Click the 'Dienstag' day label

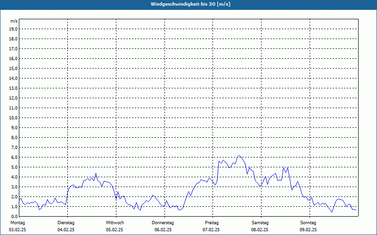[x=66, y=223]
